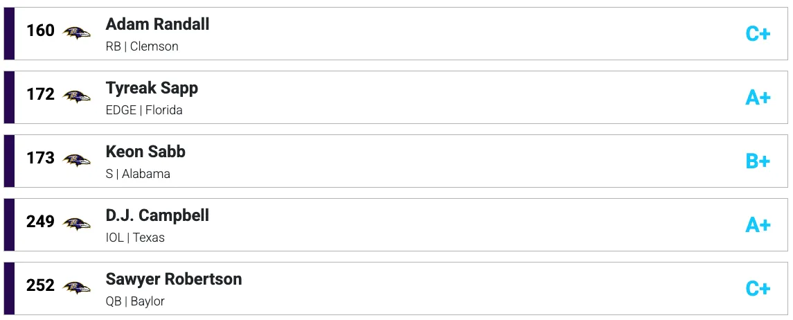
Task: Click the A+ grade for D.J. Campbell
Action: [x=758, y=225]
